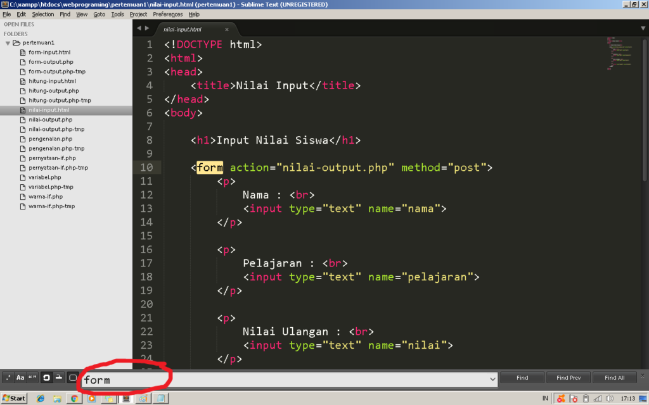Toggle case sensitive (Aa) search option
Viewport: 649px width, 405px height.
point(20,377)
